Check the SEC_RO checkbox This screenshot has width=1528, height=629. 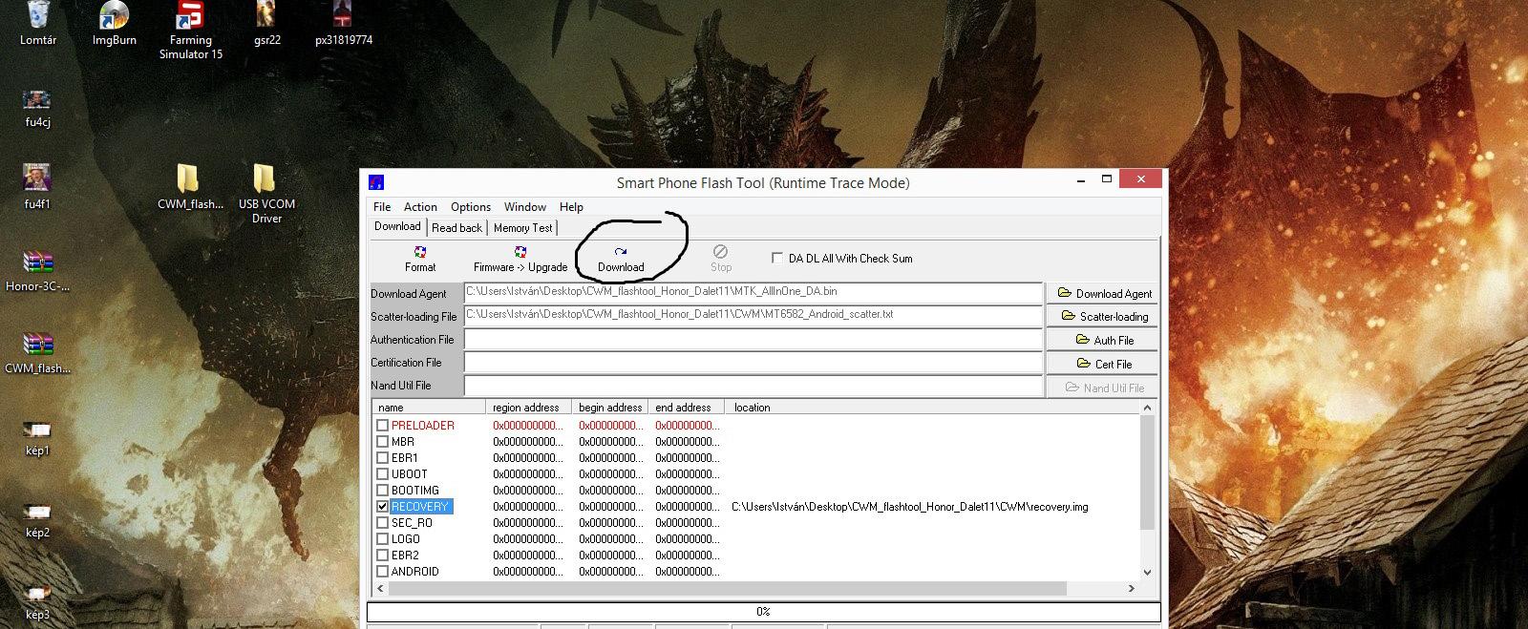[x=383, y=523]
